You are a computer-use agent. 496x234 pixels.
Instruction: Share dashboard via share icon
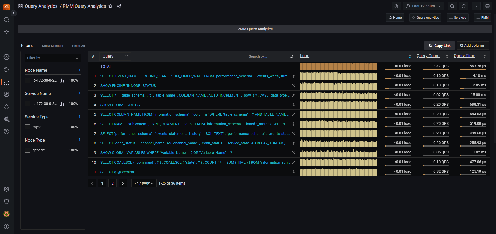tap(119, 6)
